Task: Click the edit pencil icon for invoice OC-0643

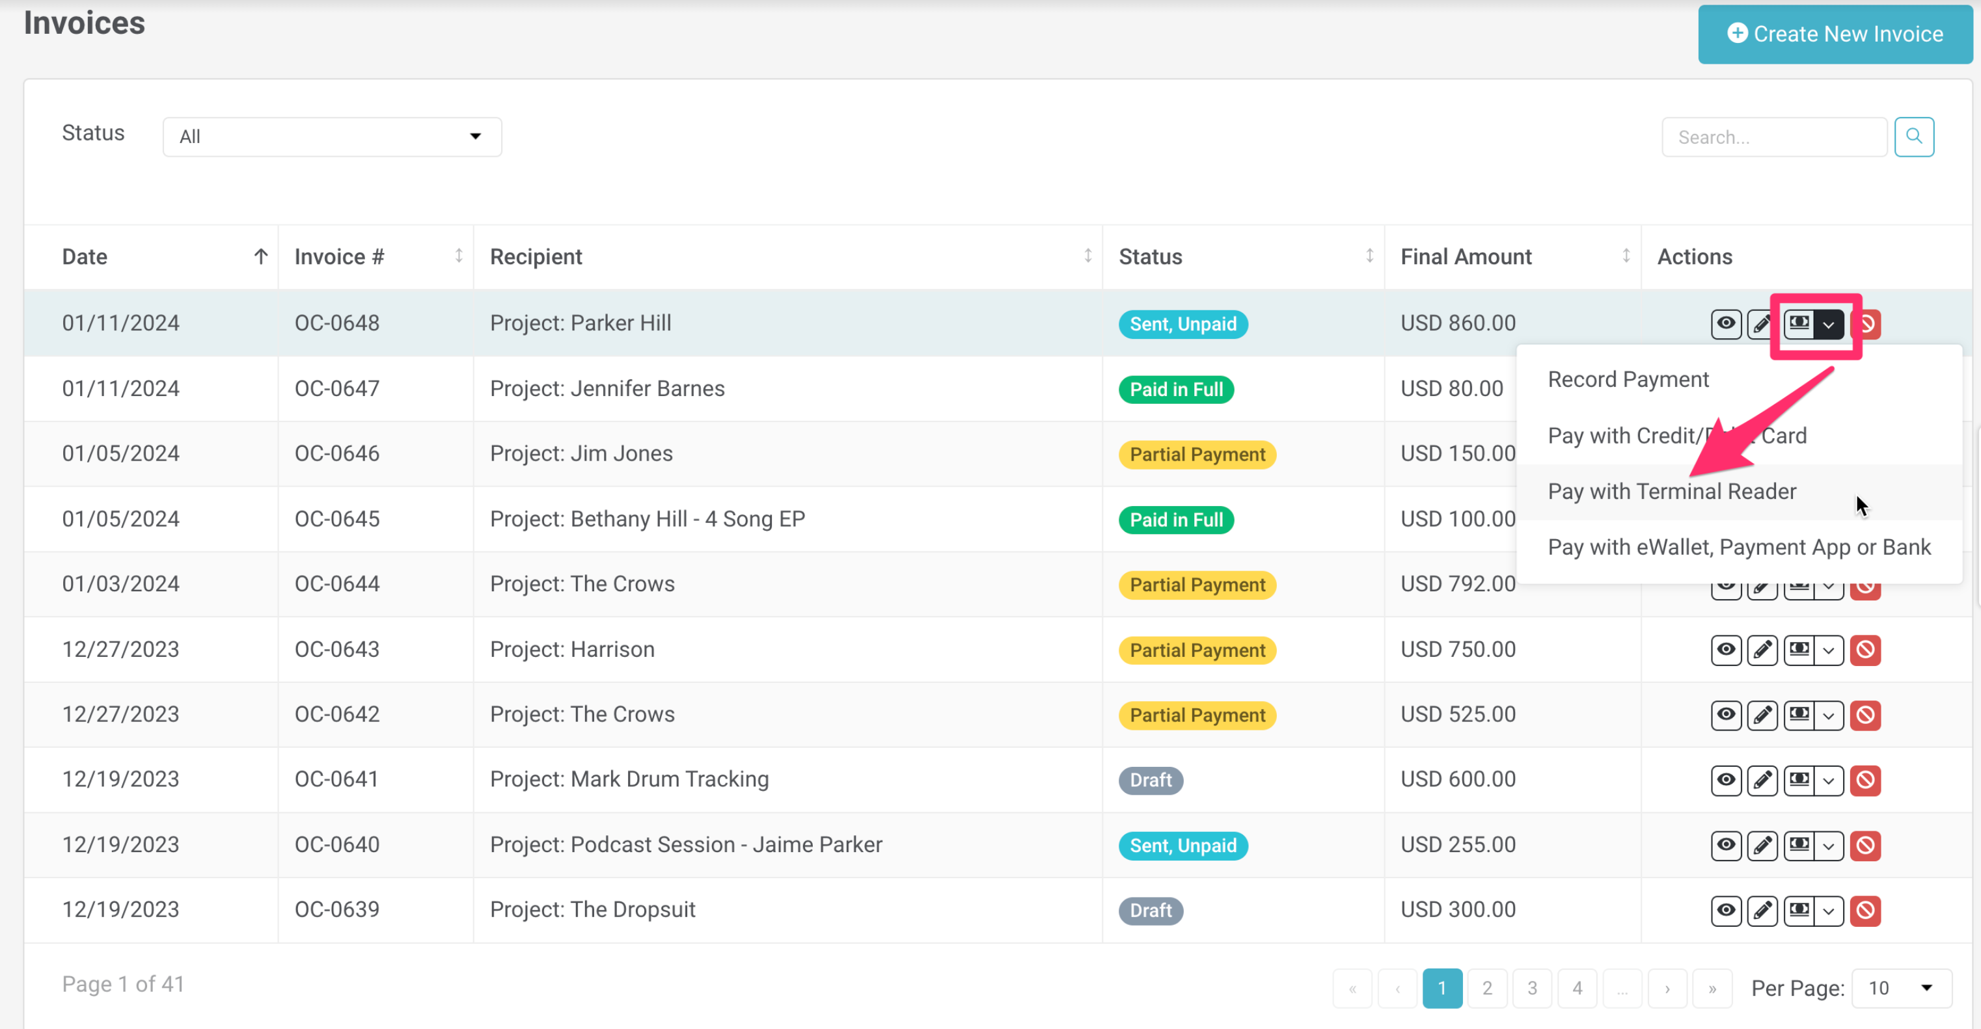Action: point(1762,650)
